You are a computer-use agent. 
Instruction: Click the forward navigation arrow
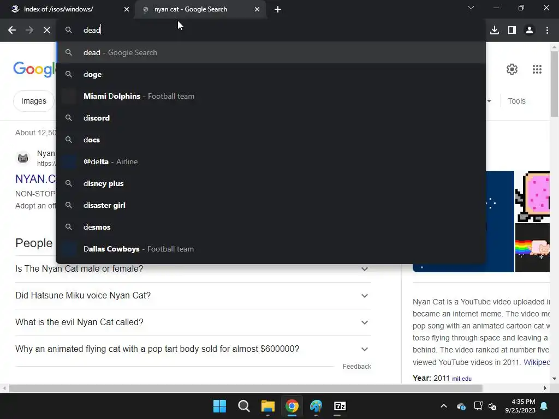(x=29, y=31)
